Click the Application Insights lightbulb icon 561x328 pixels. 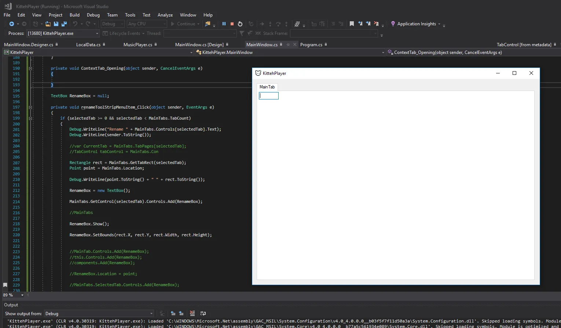(393, 24)
